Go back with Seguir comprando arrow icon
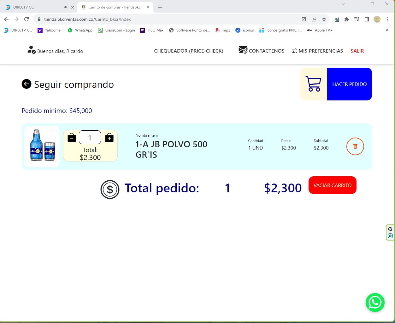This screenshot has height=323, width=395. click(x=27, y=84)
